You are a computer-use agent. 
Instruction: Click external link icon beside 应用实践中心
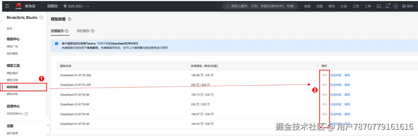pos(26,114)
